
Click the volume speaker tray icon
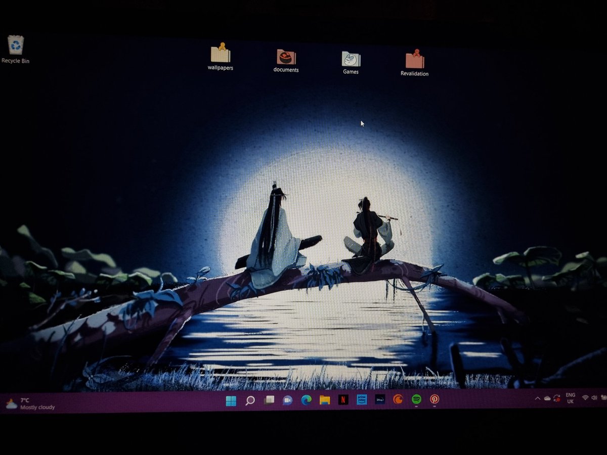point(595,398)
